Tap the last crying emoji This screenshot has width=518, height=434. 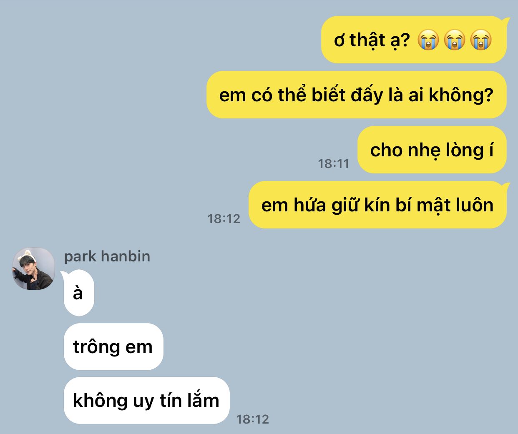tap(481, 40)
